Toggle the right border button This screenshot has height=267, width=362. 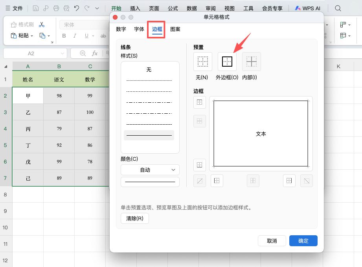pyautogui.click(x=289, y=181)
